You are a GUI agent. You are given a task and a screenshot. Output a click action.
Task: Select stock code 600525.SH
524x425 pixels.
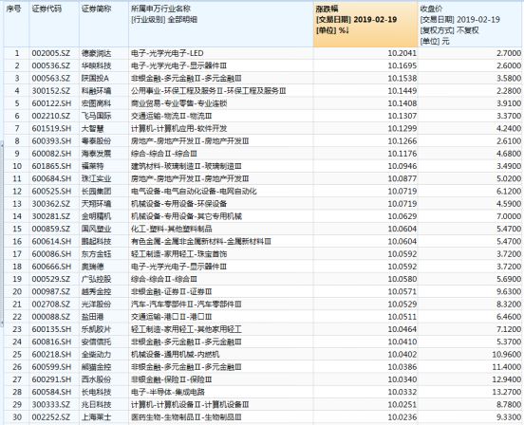tap(52, 192)
